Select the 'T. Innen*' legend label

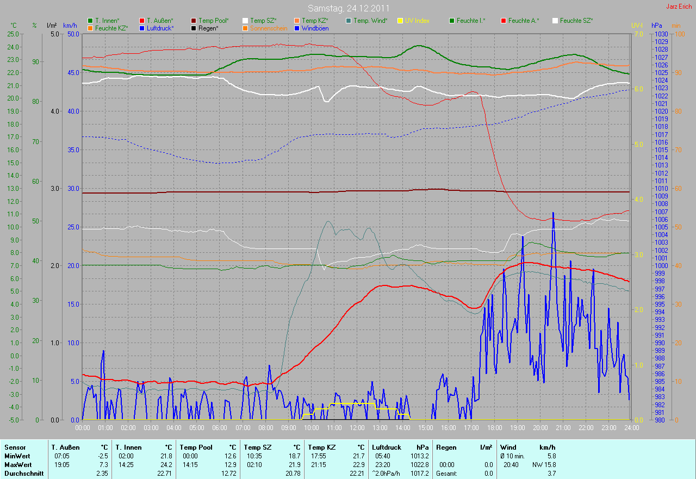point(107,21)
